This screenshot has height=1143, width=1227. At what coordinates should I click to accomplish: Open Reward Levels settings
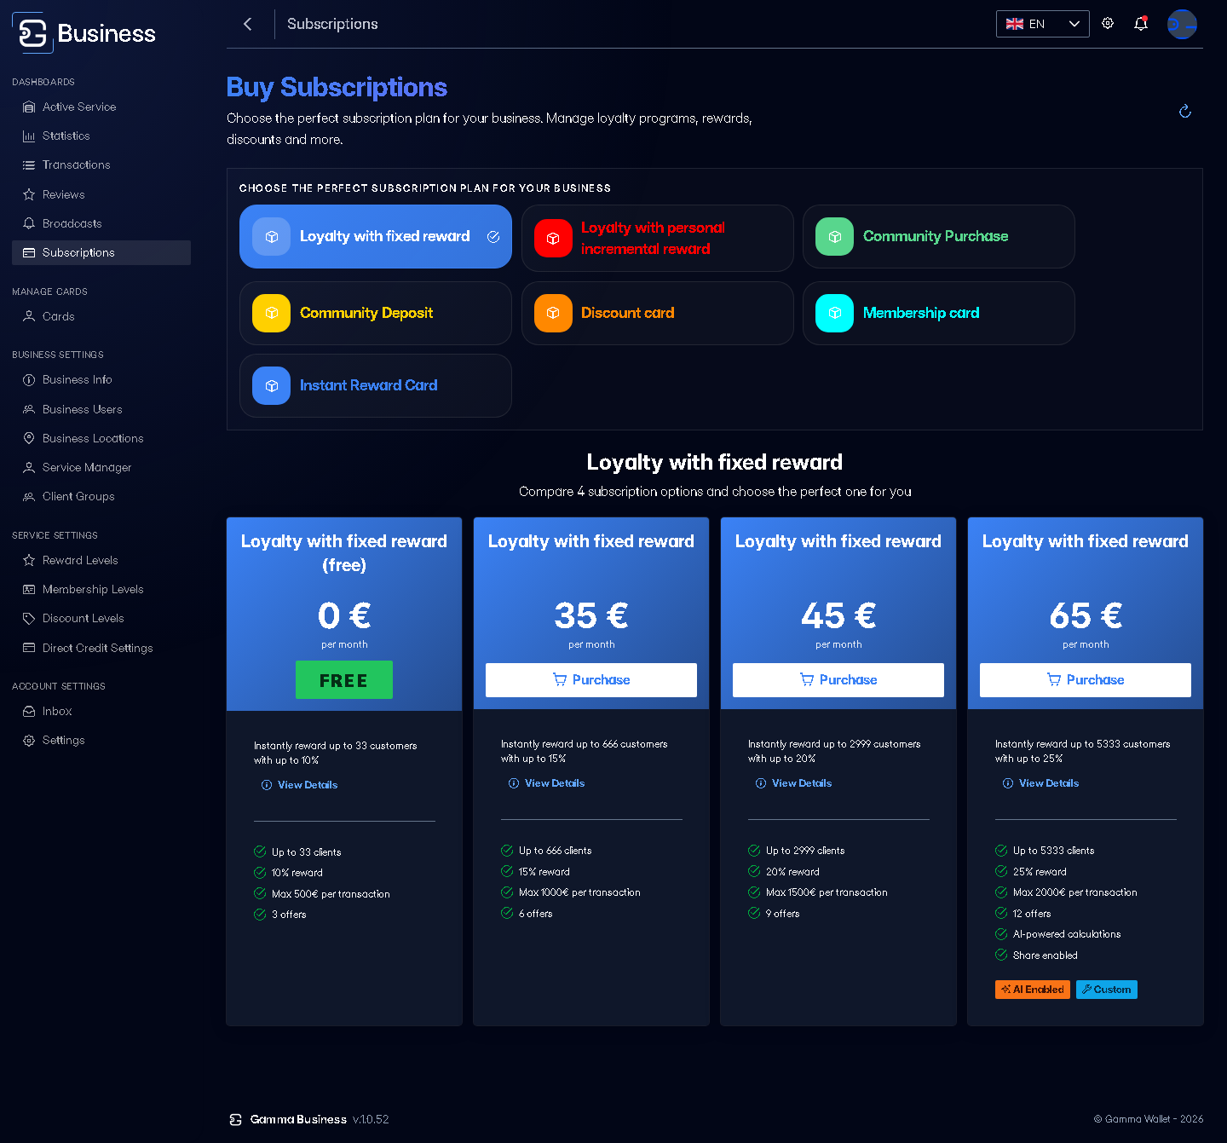click(x=101, y=560)
